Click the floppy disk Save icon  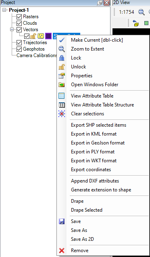pyautogui.click(x=62, y=221)
